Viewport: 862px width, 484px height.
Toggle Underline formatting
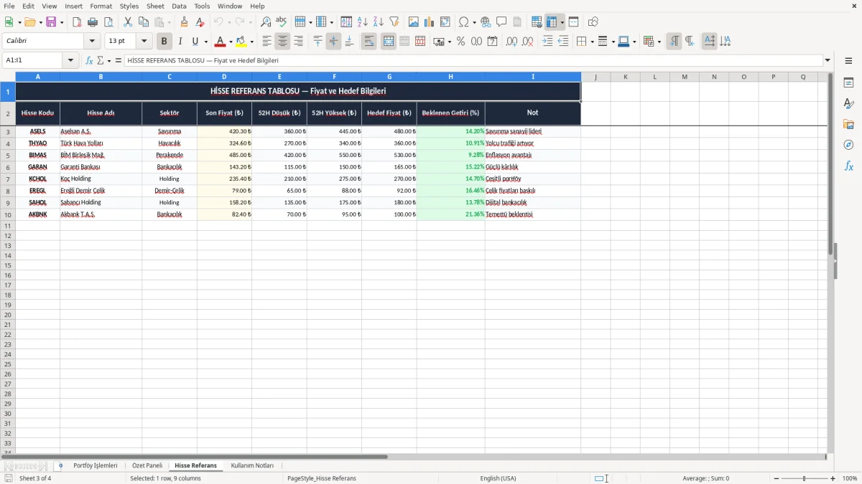click(x=195, y=42)
